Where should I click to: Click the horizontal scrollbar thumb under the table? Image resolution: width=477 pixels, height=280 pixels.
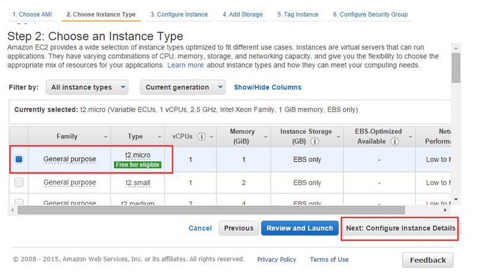[211, 210]
